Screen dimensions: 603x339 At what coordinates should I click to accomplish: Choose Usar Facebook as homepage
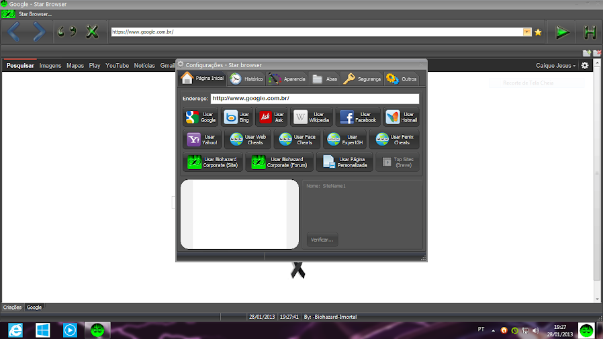(358, 117)
